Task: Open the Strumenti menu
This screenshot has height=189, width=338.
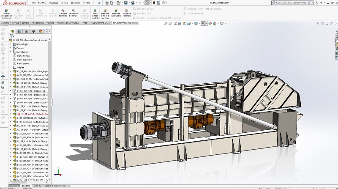Action: click(75, 3)
